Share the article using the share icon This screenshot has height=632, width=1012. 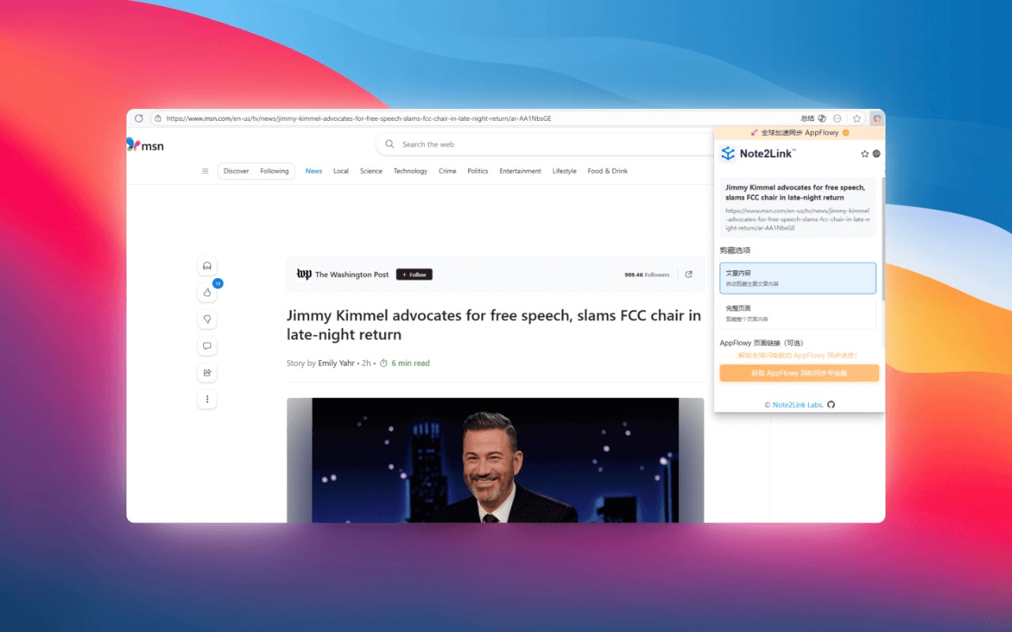pos(207,373)
